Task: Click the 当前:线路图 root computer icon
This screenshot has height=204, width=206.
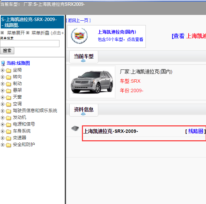Action: [3, 63]
